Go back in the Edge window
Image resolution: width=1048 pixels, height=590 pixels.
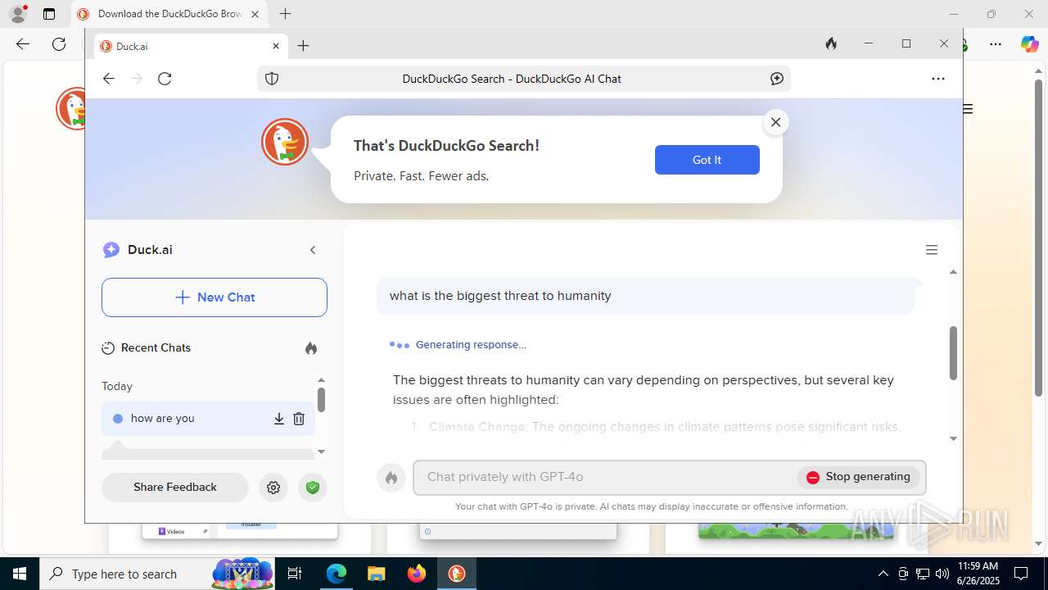click(x=23, y=44)
